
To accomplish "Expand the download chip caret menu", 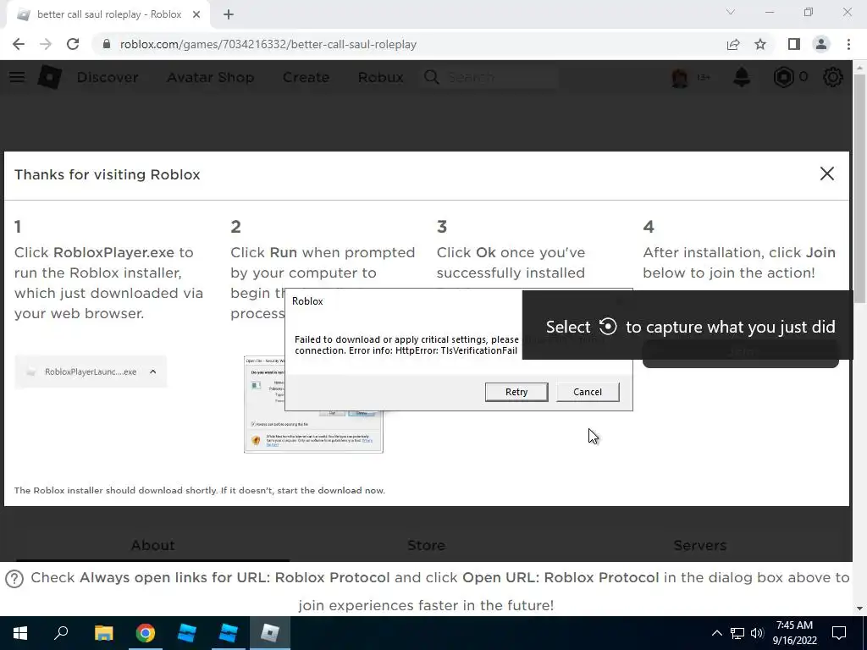I will point(153,372).
